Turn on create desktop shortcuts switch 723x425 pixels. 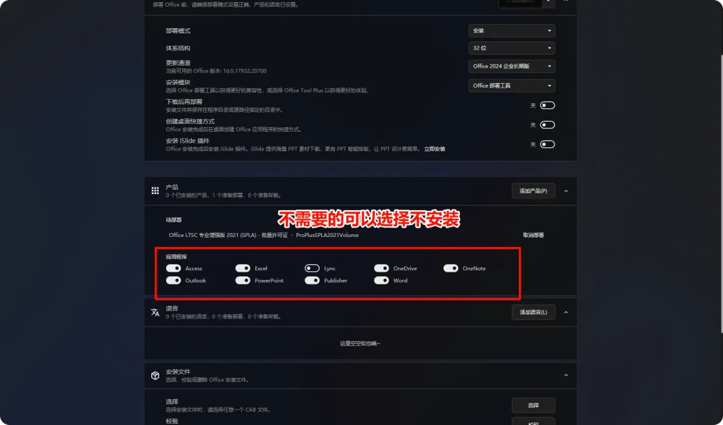coord(548,125)
